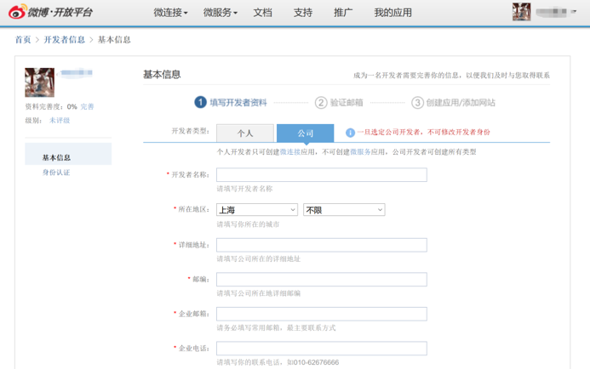Select the 公司 developer type

305,133
